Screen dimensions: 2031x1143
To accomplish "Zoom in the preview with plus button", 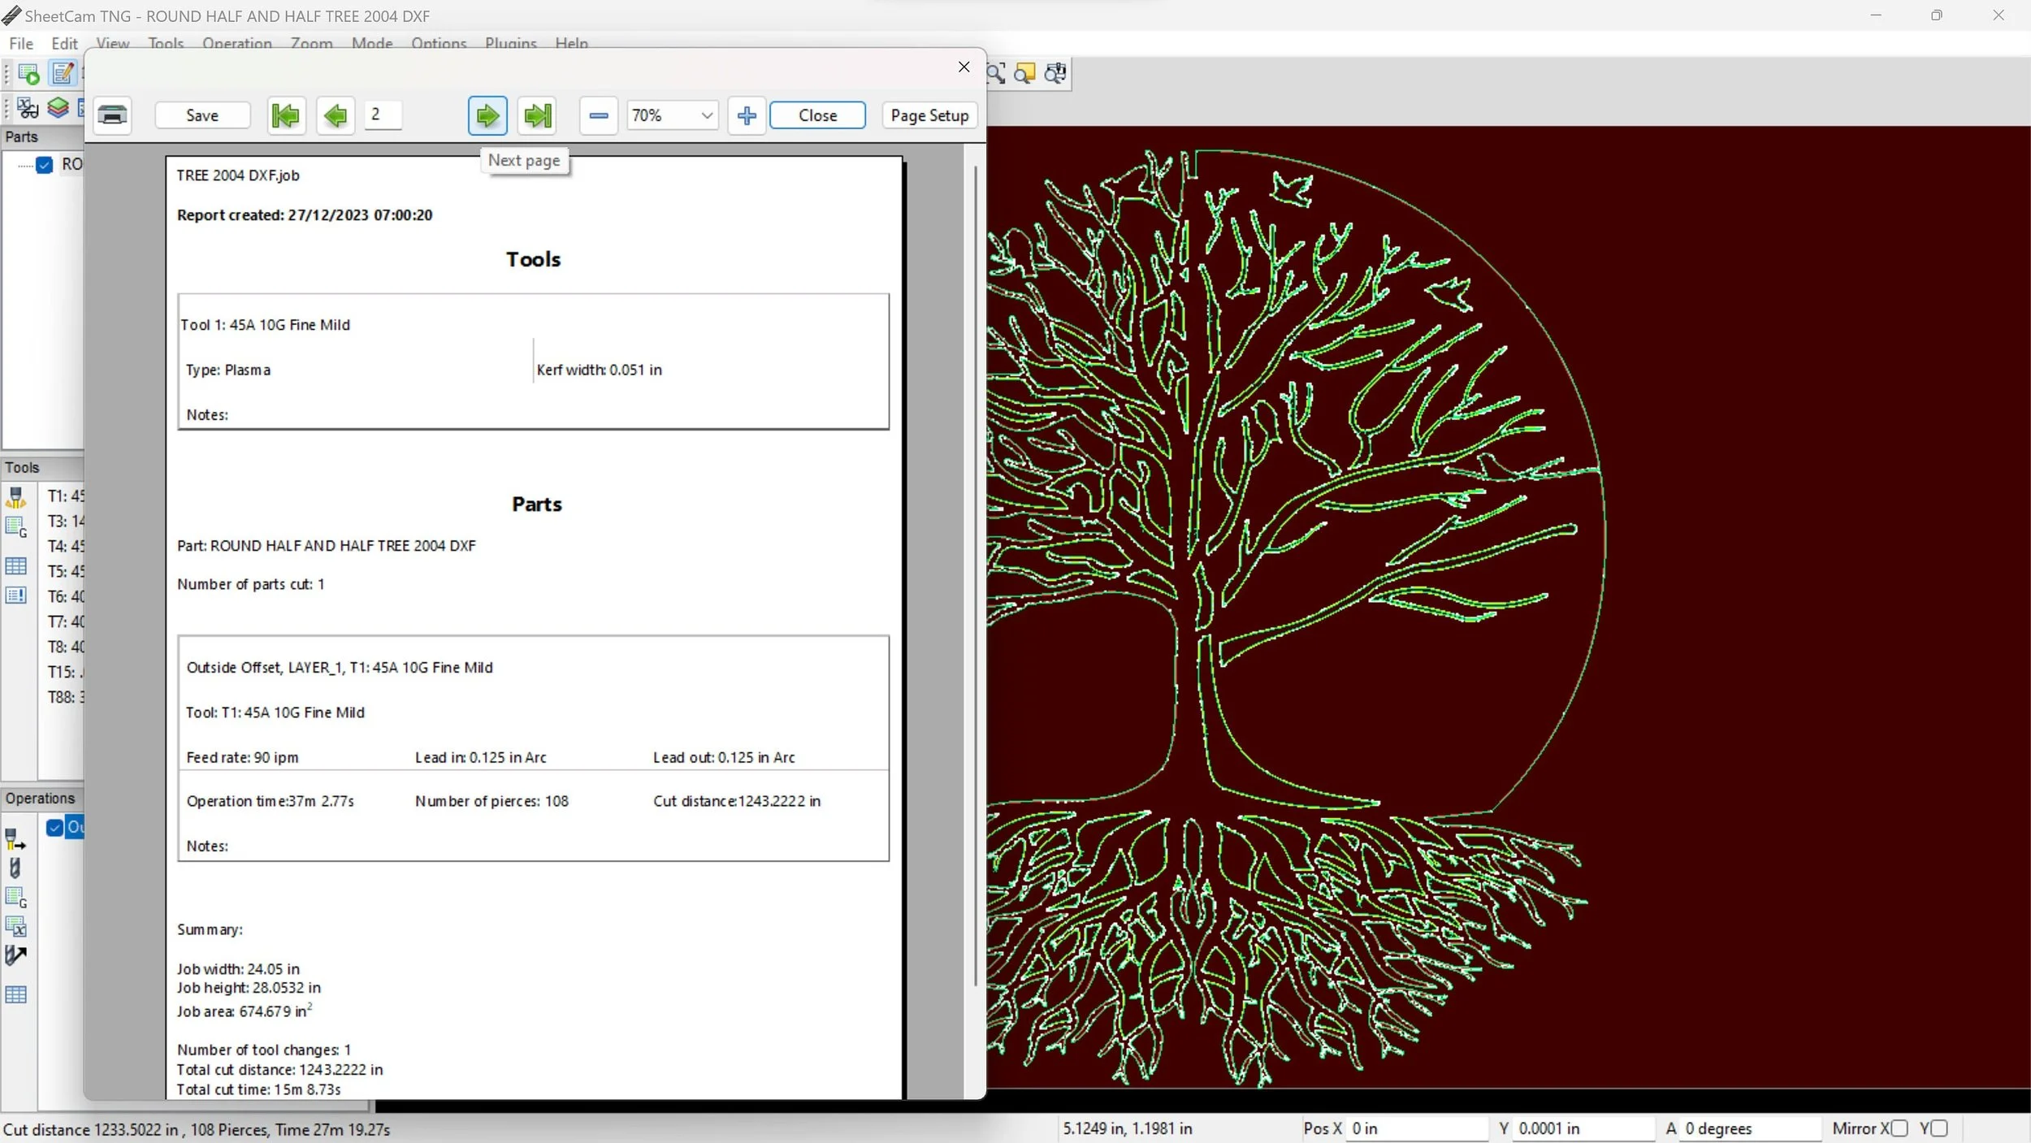I will coord(747,115).
